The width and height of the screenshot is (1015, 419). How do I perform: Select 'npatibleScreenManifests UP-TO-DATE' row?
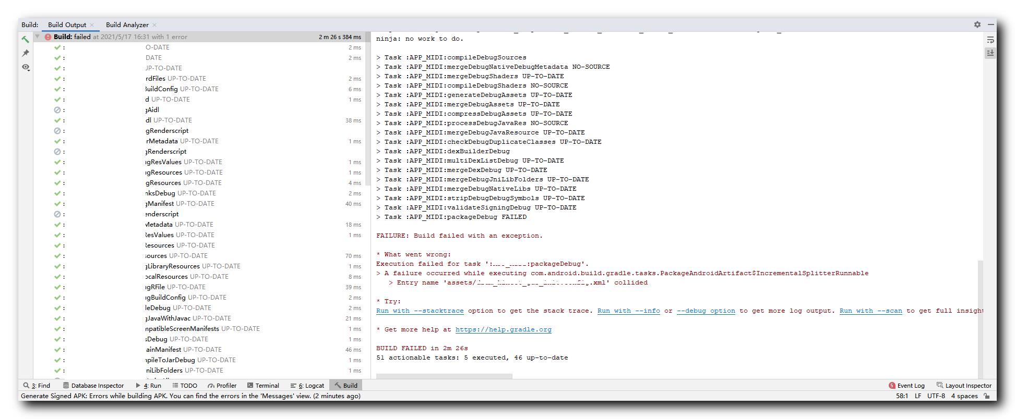click(199, 329)
